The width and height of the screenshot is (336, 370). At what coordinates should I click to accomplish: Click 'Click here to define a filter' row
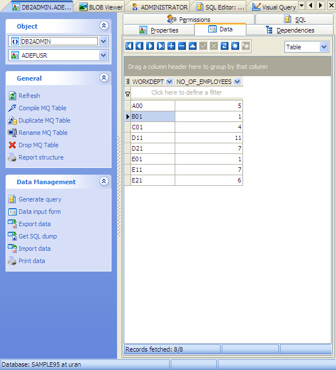coord(186,92)
